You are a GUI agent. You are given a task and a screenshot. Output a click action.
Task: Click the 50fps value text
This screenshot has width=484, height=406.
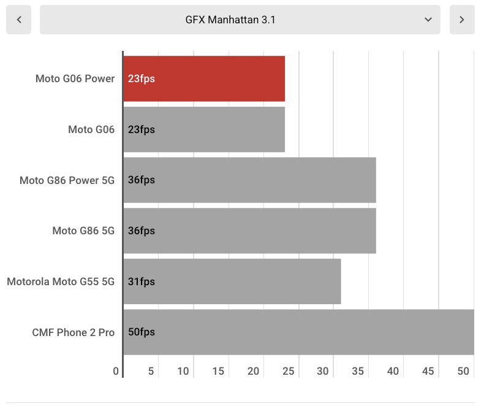pyautogui.click(x=142, y=332)
